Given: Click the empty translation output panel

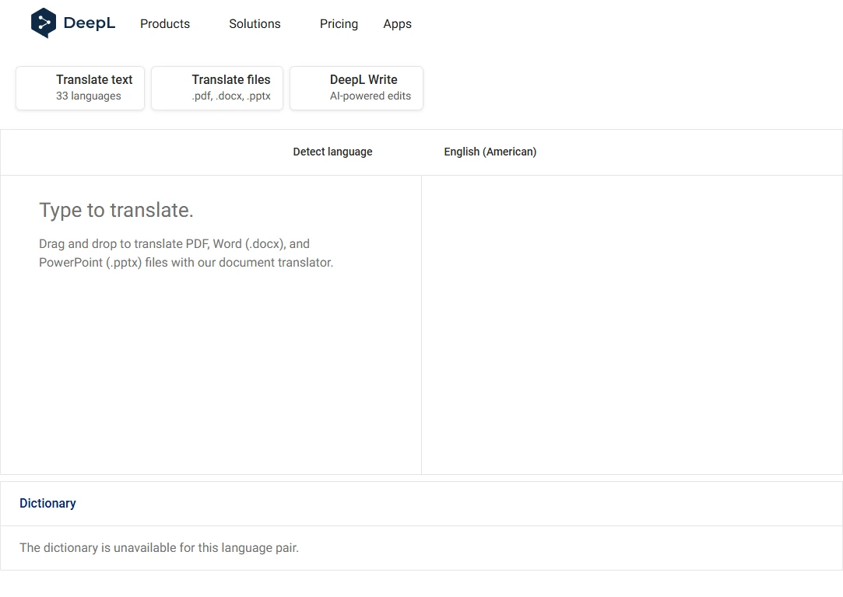Looking at the screenshot, I should 632,324.
